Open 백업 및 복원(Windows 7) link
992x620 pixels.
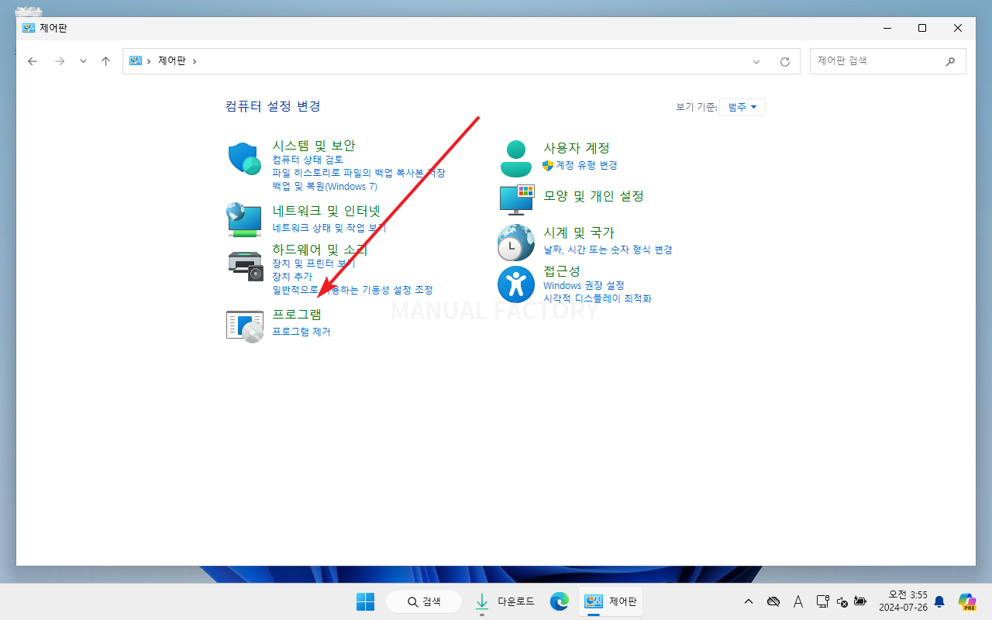325,186
